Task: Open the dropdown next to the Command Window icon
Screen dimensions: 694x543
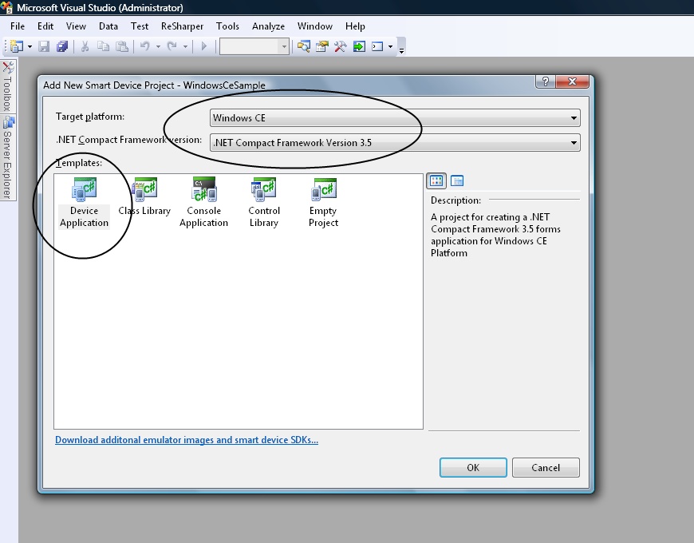Action: point(390,46)
